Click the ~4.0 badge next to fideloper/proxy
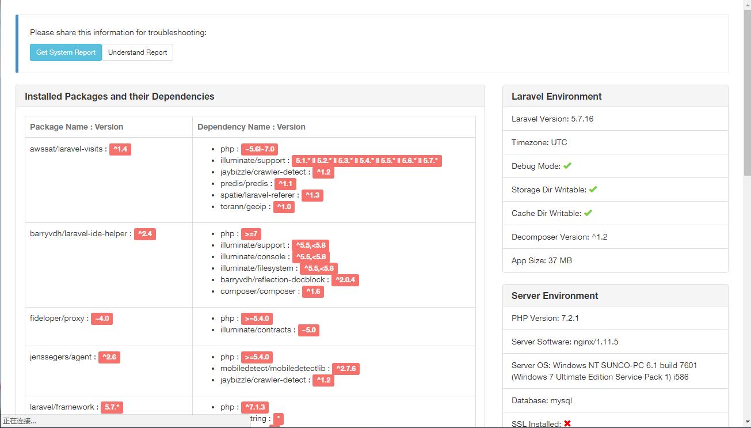751x428 pixels. coord(101,318)
